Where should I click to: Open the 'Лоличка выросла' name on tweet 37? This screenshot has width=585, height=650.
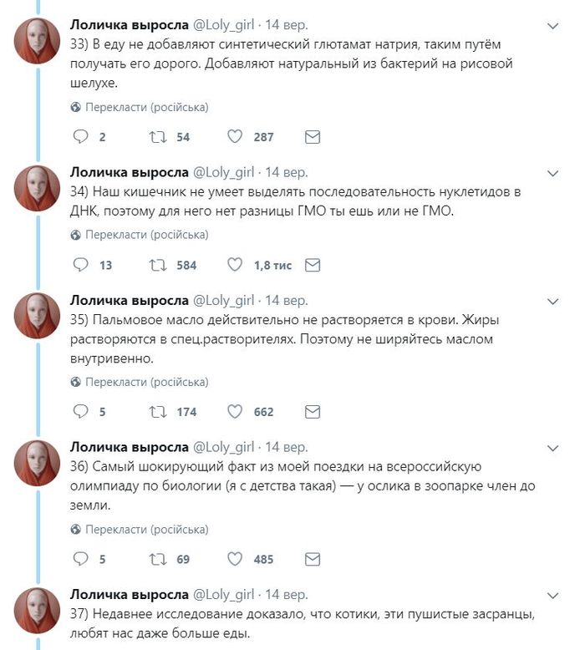(x=129, y=594)
